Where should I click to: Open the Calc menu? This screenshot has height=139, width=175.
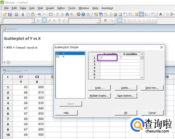(32, 8)
